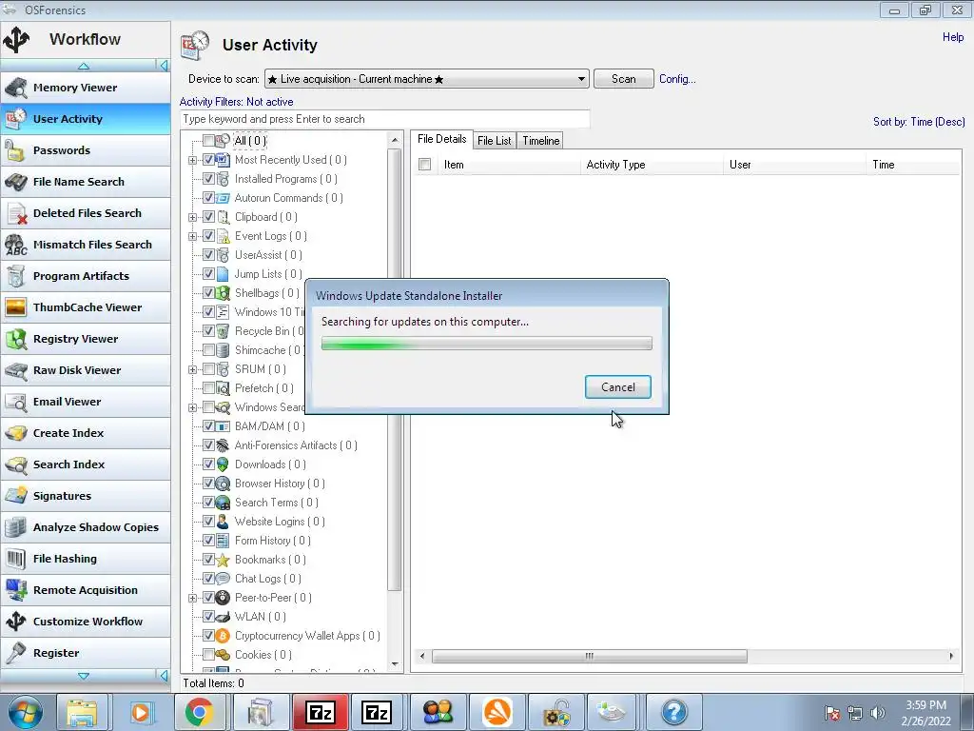The image size is (974, 731).
Task: Launch the ThumbCache Viewer icon
Action: coord(15,307)
